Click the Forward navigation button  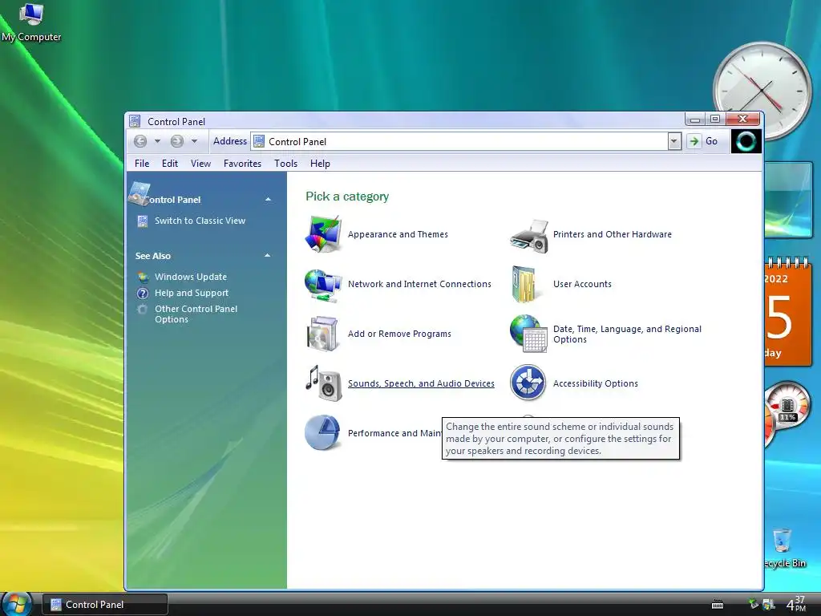tap(177, 141)
